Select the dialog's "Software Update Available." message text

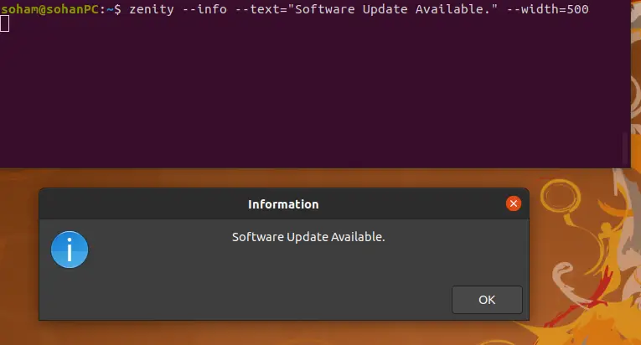pyautogui.click(x=308, y=237)
